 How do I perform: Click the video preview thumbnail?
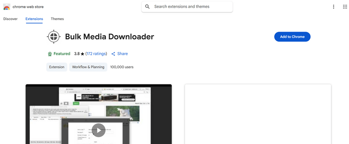pos(98,114)
